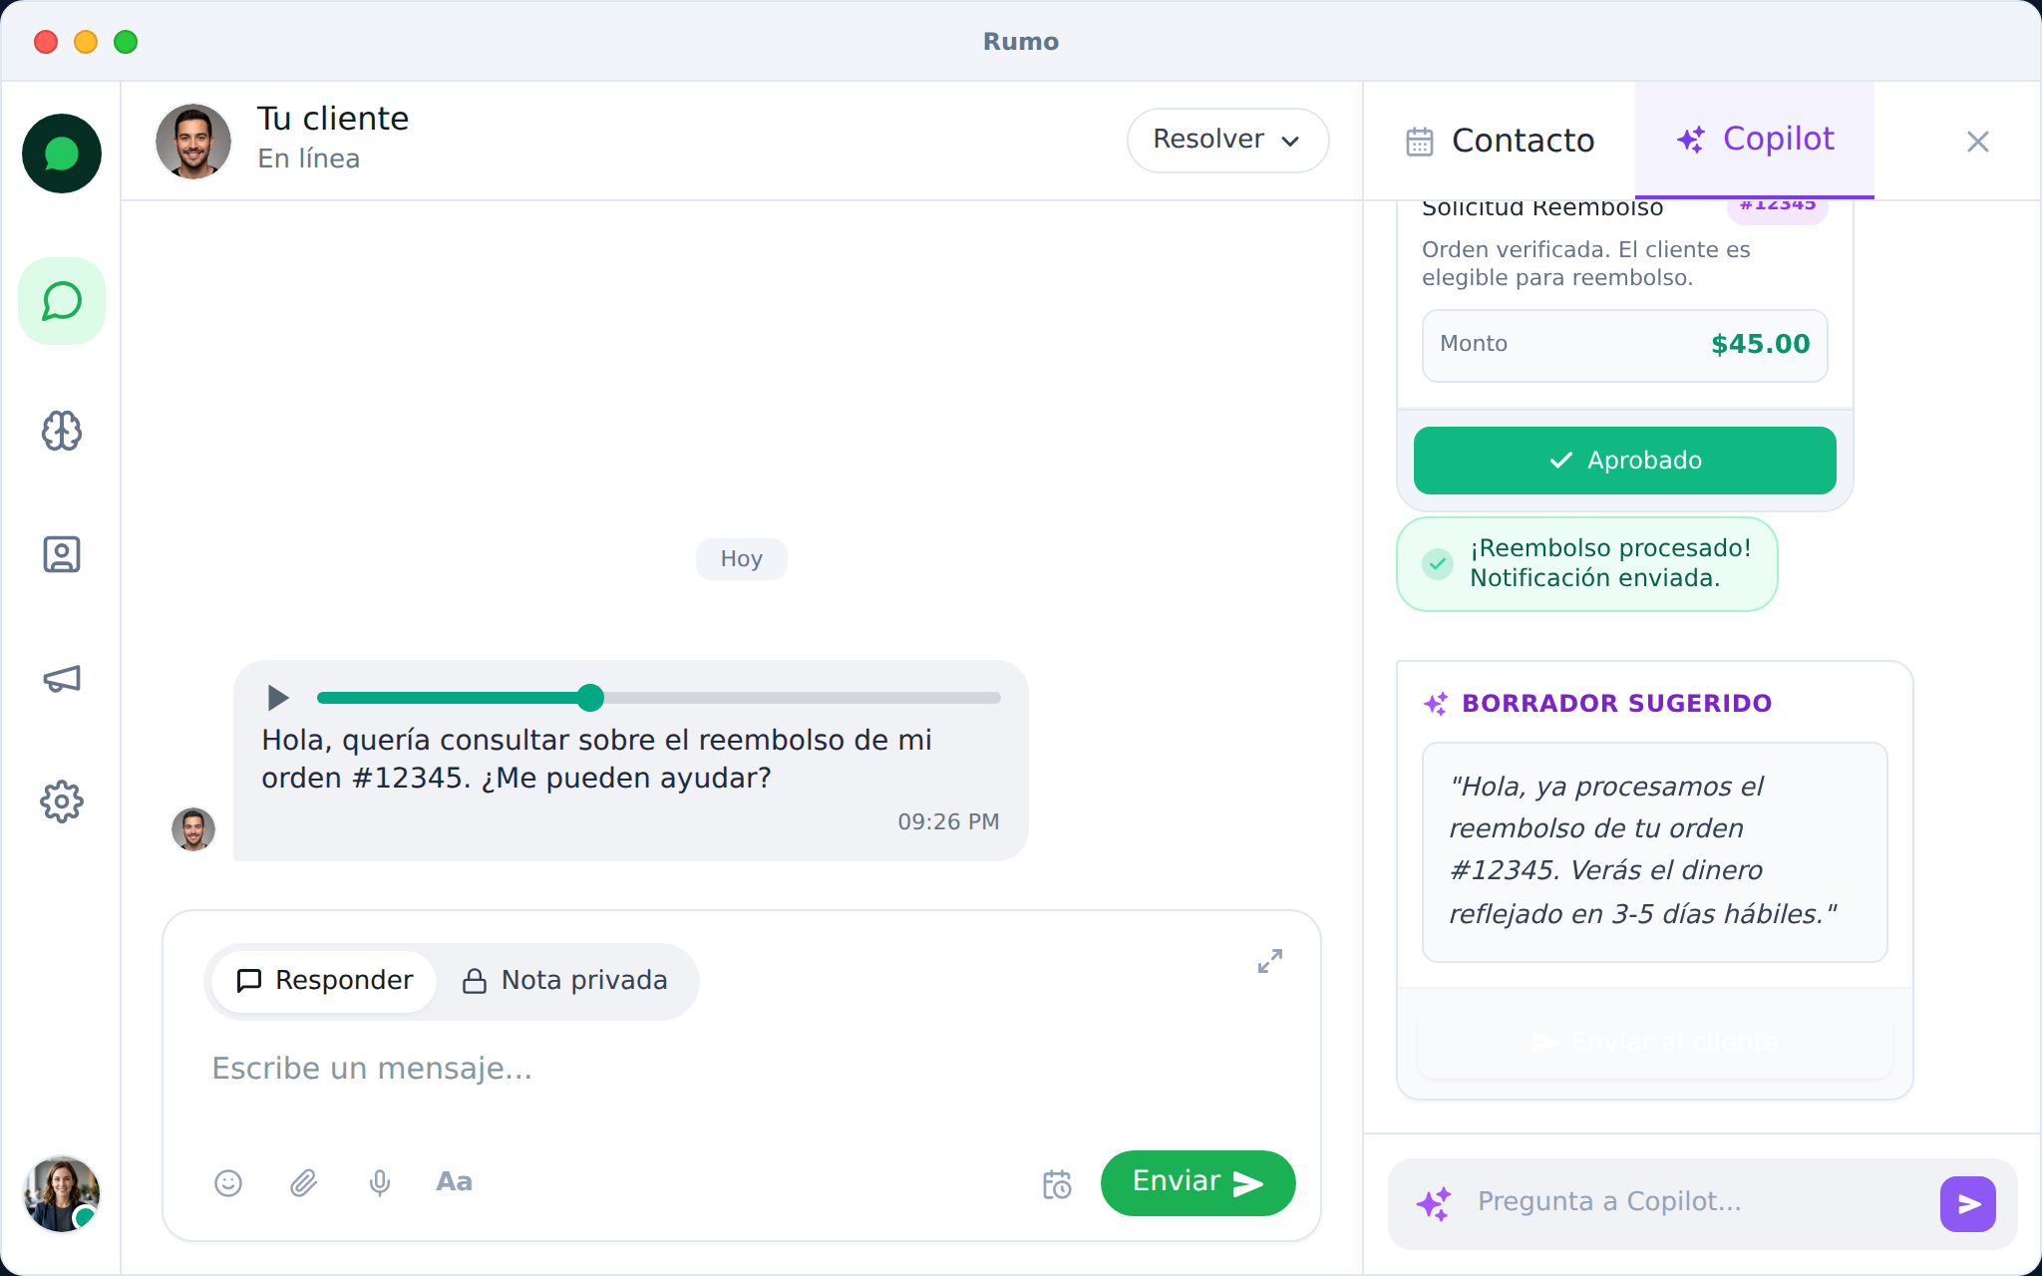Image resolution: width=2042 pixels, height=1276 pixels.
Task: Open conversations in the sidebar
Action: (x=62, y=301)
